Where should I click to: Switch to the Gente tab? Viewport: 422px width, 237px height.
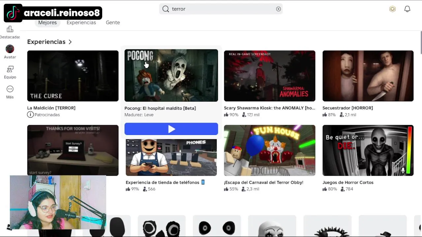[113, 22]
